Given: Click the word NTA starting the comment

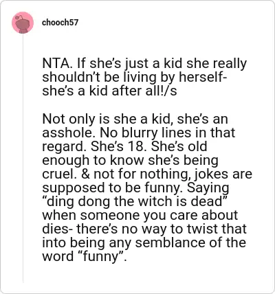Looking at the screenshot, I should tap(58, 63).
